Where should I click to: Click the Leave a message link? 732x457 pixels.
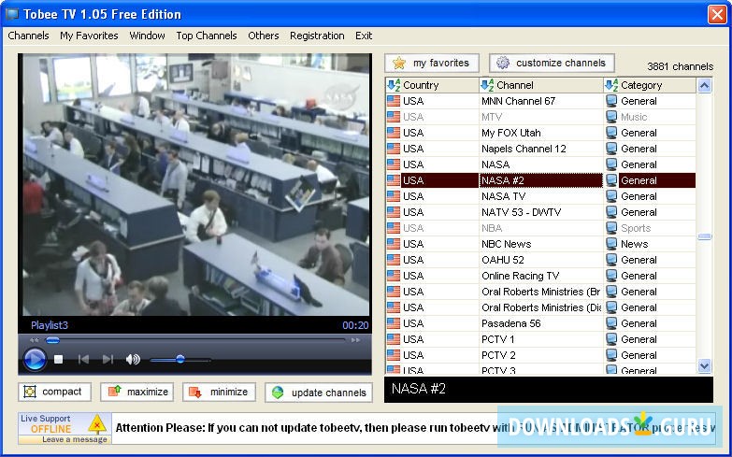tap(74, 439)
